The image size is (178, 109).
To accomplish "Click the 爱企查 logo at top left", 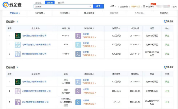I will click(x=12, y=5).
